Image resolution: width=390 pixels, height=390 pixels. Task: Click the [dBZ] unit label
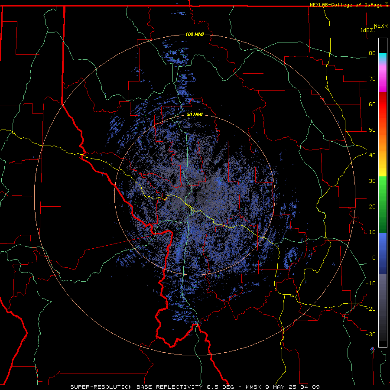coord(368,30)
